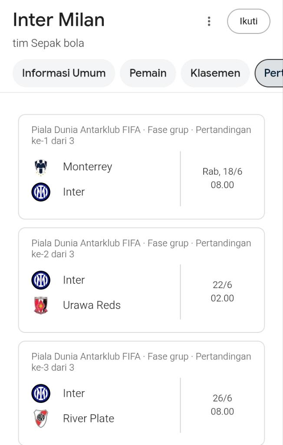Click the Monterrey club crest
The height and width of the screenshot is (445, 283).
41,167
